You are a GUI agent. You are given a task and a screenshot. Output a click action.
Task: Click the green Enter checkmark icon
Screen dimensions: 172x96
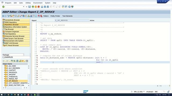pos(3,7)
